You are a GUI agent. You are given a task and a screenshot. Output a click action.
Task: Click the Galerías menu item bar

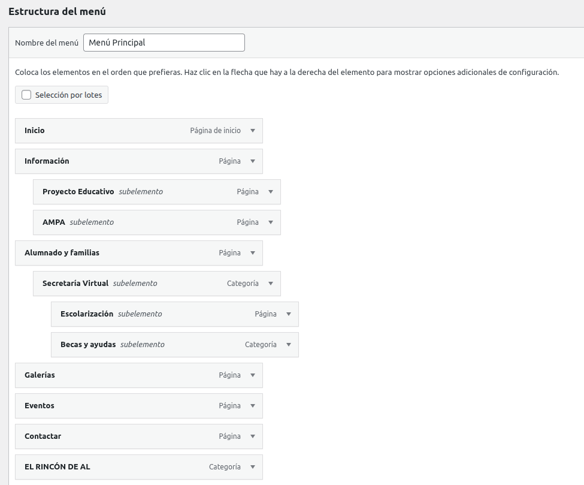120,375
